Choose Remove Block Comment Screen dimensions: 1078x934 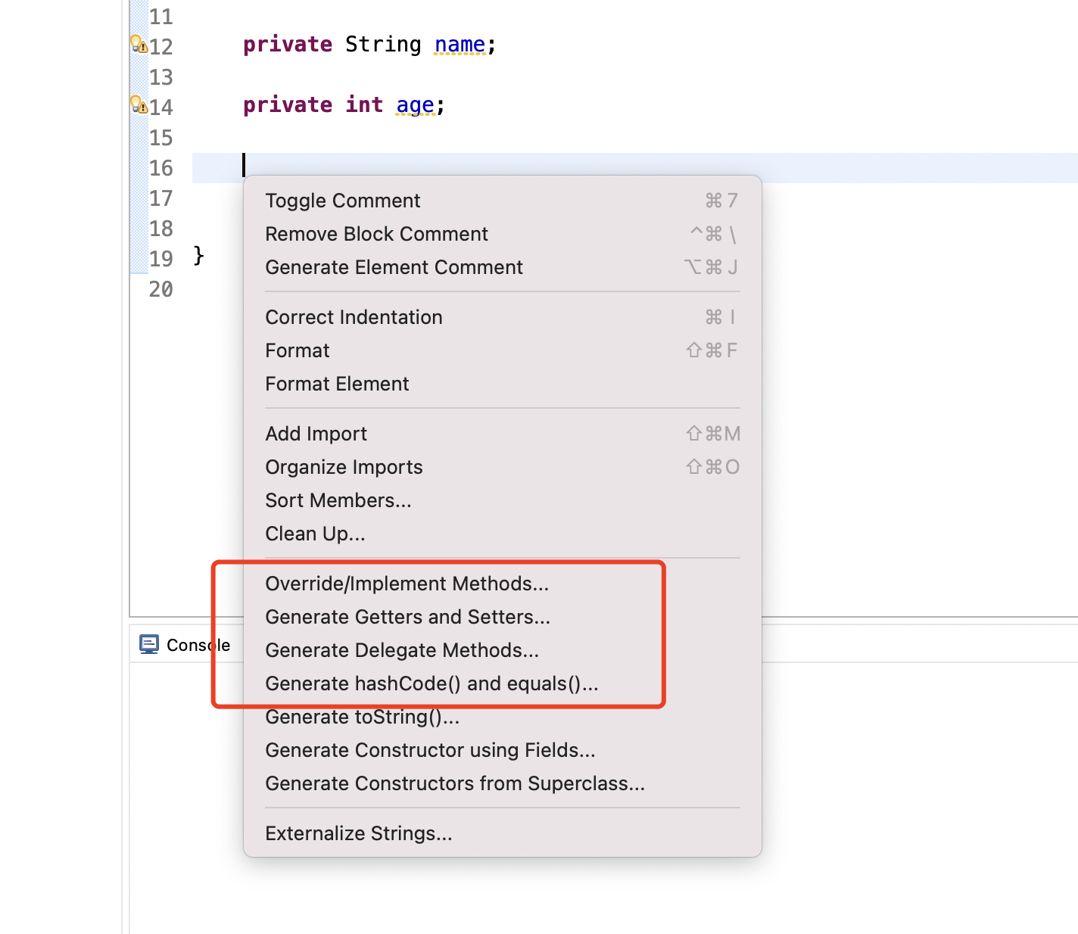[x=376, y=234]
